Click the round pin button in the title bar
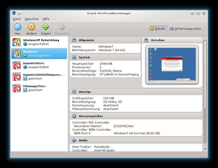The height and width of the screenshot is (168, 218). [x=20, y=13]
